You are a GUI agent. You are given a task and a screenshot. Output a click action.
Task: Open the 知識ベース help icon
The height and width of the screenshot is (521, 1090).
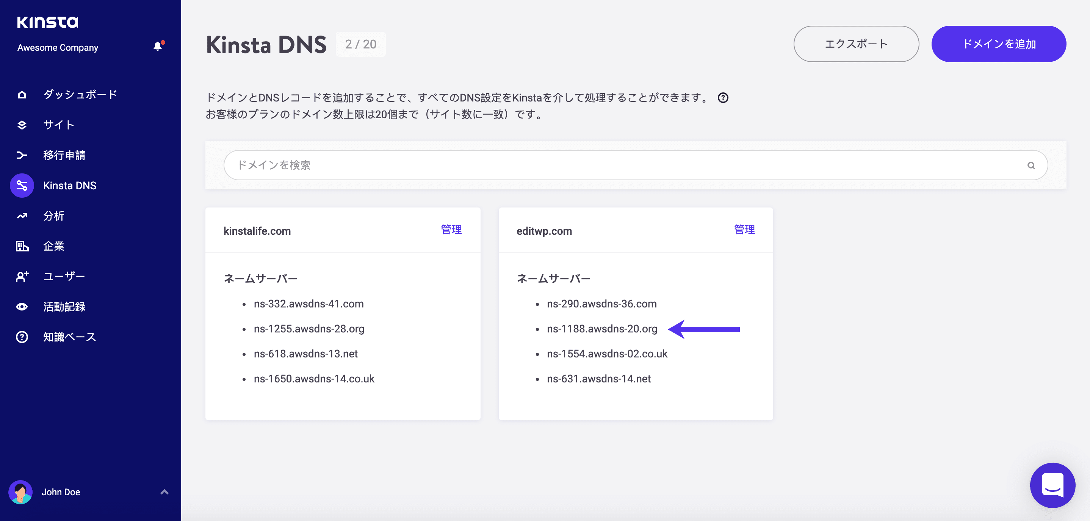click(x=22, y=337)
